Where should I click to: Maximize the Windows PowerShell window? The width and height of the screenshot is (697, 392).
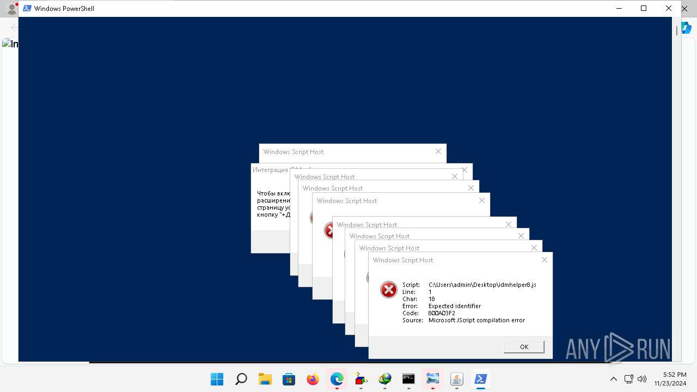644,8
